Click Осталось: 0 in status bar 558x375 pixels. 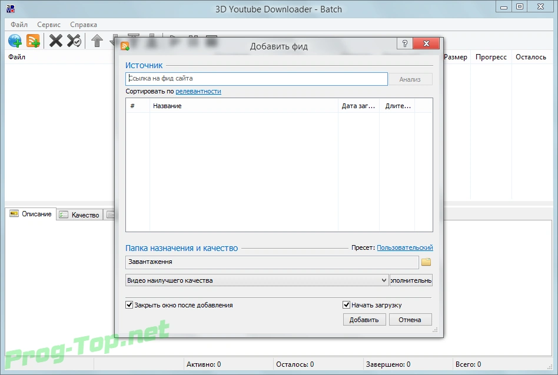(x=295, y=364)
